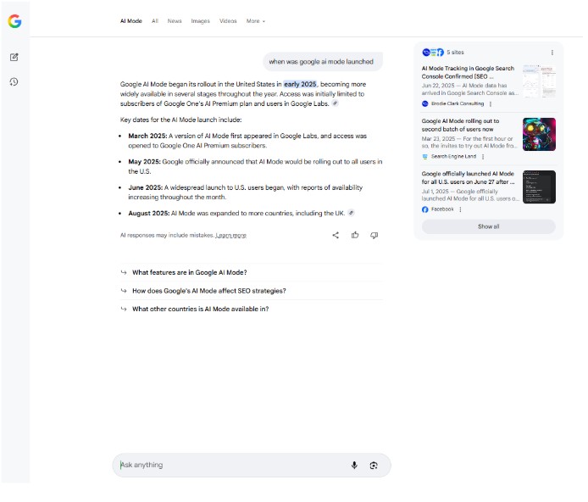The width and height of the screenshot is (588, 502).
Task: Expand the More dropdown in search tabs
Action: tap(255, 20)
